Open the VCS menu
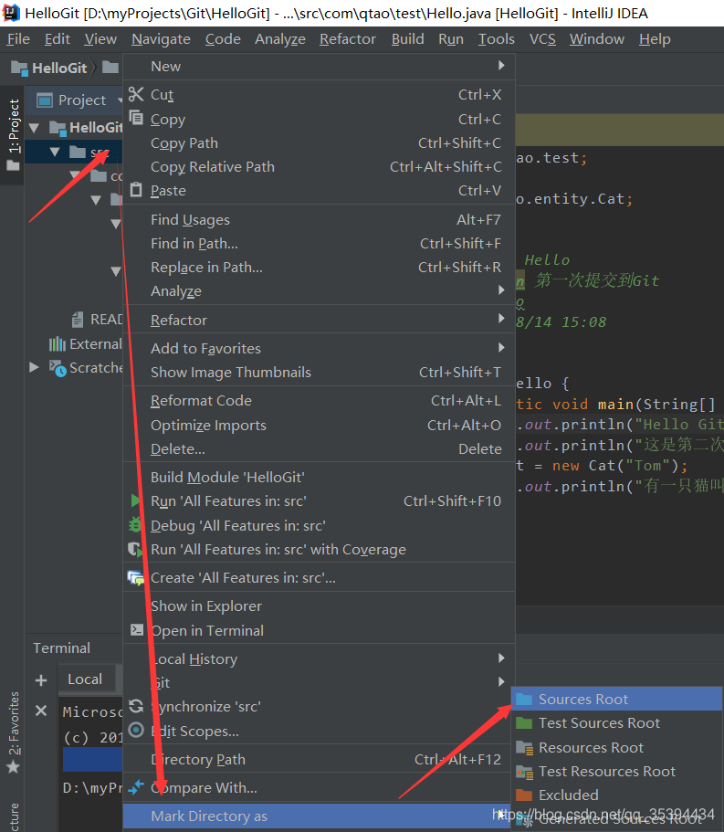 [x=542, y=38]
